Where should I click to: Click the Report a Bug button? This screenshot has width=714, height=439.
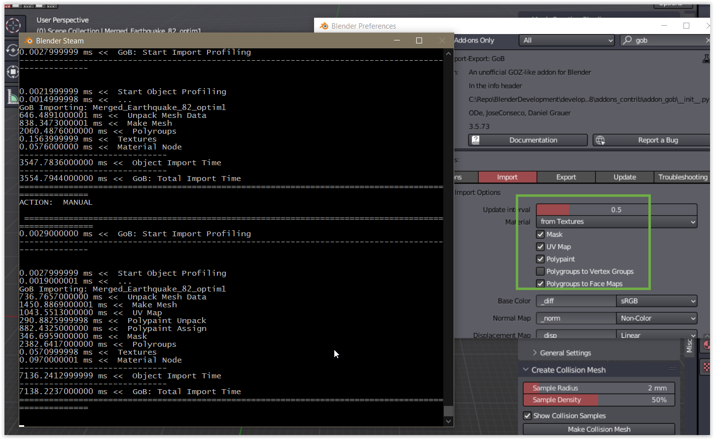(651, 140)
